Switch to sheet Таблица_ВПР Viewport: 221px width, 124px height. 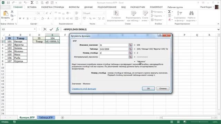pyautogui.click(x=46, y=117)
